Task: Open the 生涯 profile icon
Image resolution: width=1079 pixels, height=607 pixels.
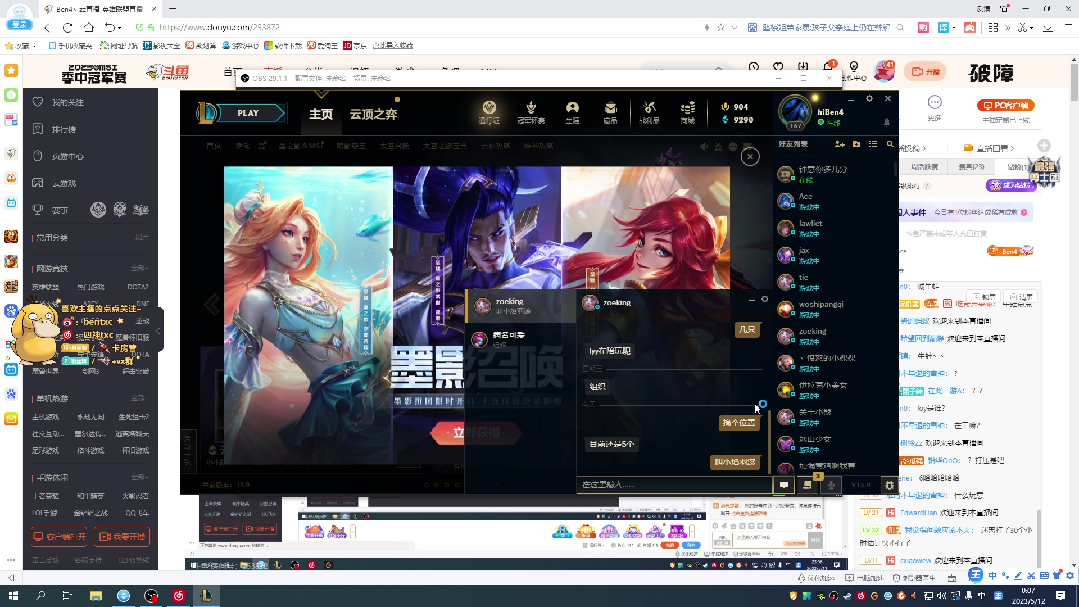Action: (572, 112)
